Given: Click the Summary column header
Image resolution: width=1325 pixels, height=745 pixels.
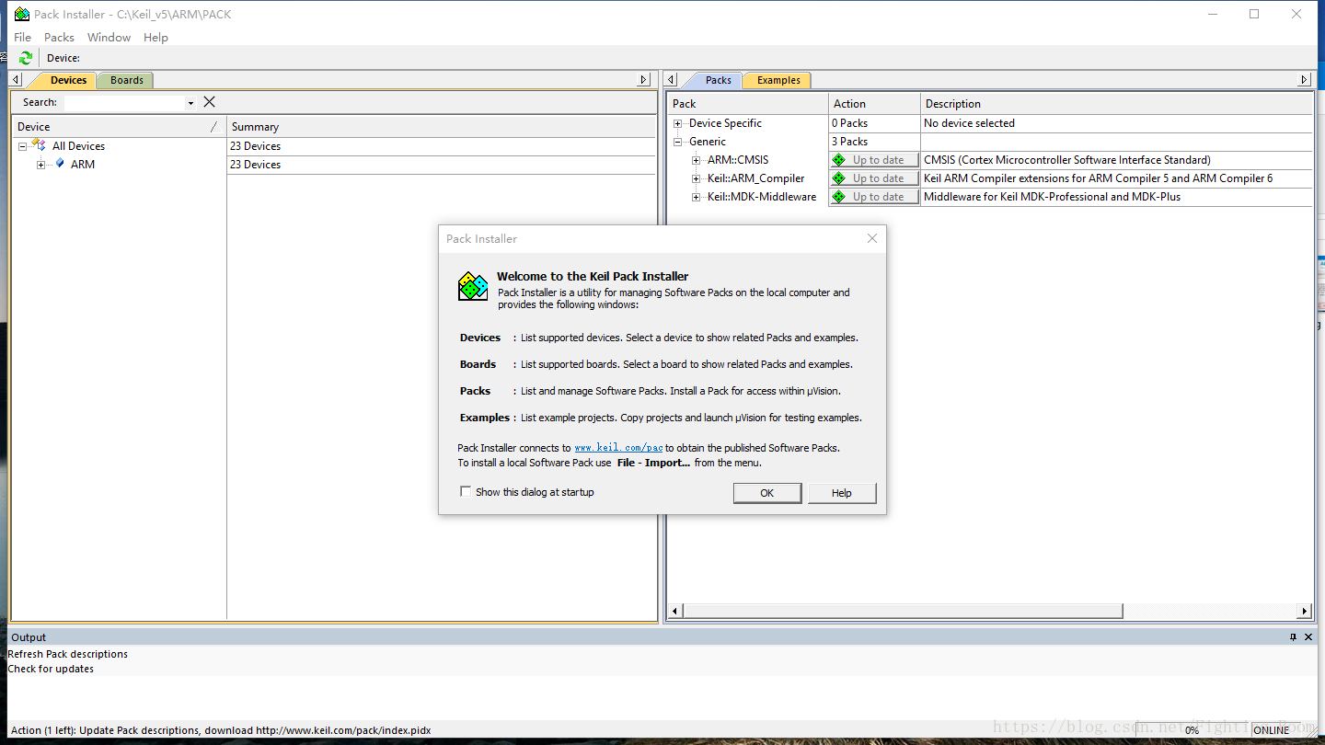Looking at the screenshot, I should pyautogui.click(x=441, y=127).
